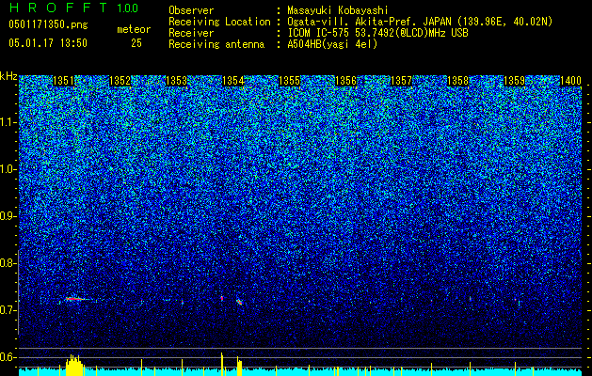Click the large yellow signal burst below 1351
Viewport: 592px width, 376px height.
click(x=74, y=365)
